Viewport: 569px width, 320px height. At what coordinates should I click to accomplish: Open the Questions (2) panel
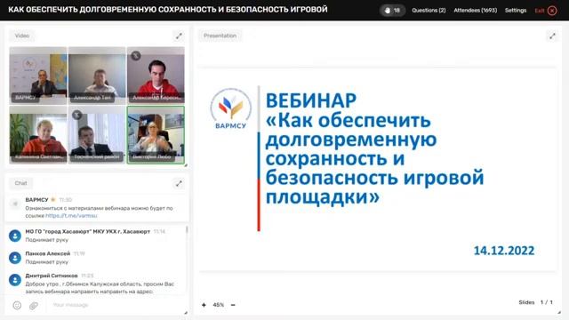point(429,10)
